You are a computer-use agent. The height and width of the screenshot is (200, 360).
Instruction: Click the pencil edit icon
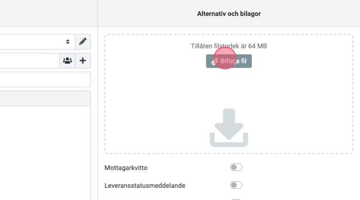click(x=83, y=42)
